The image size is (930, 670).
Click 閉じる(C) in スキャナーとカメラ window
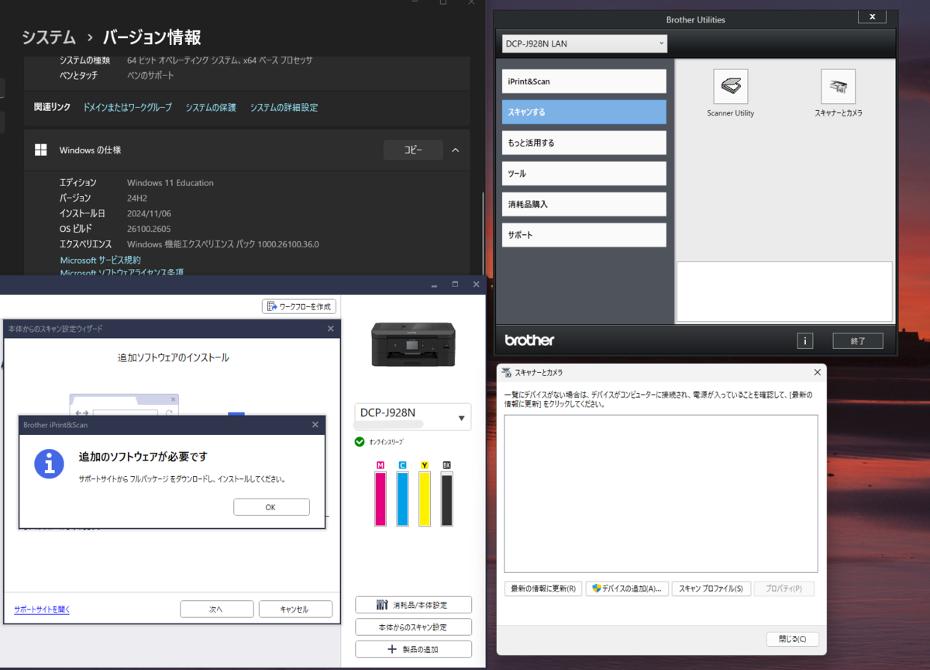(x=792, y=639)
